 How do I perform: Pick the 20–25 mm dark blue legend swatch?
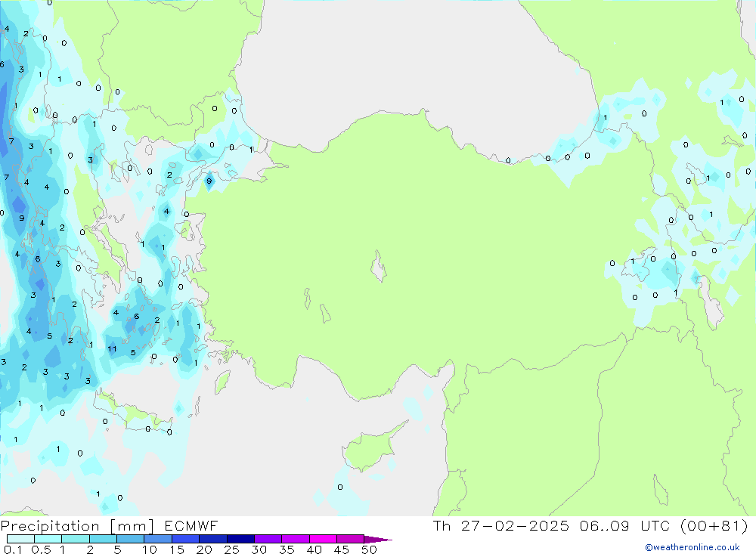(213, 539)
